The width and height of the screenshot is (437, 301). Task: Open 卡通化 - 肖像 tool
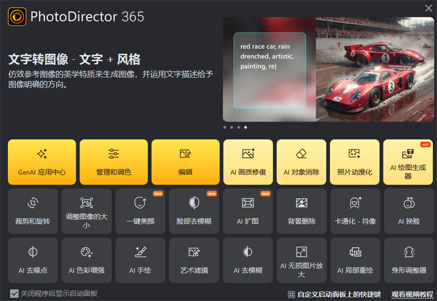(x=356, y=211)
